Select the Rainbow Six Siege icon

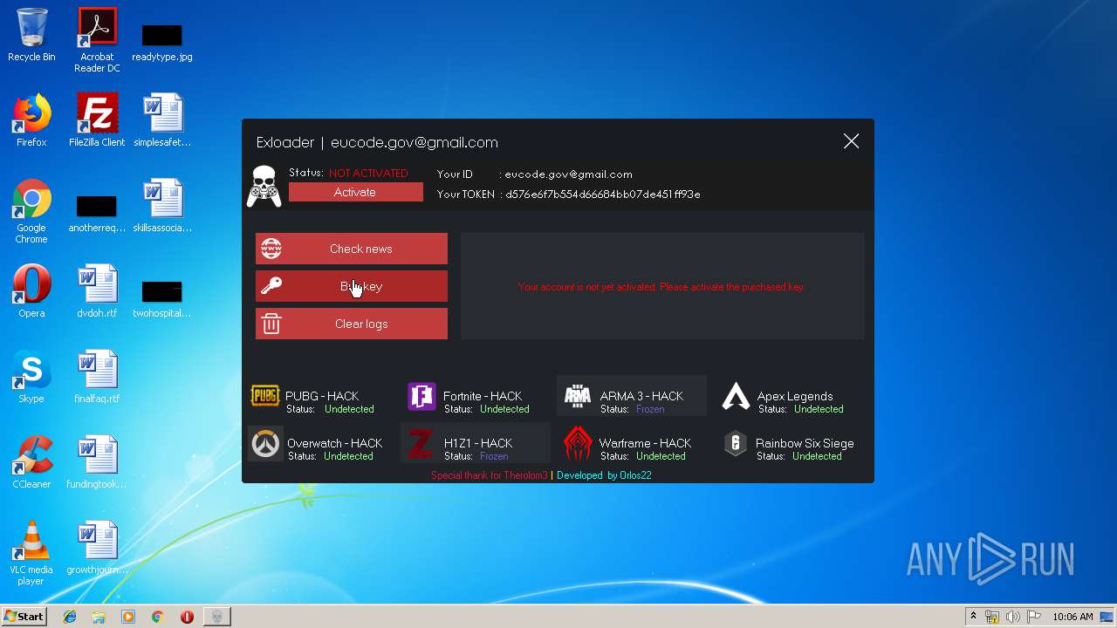click(x=736, y=444)
